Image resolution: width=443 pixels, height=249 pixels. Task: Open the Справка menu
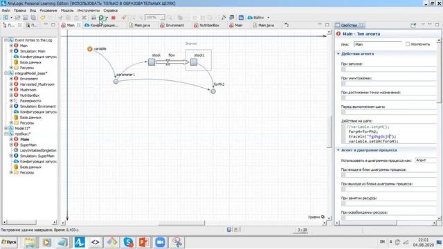coord(111,10)
